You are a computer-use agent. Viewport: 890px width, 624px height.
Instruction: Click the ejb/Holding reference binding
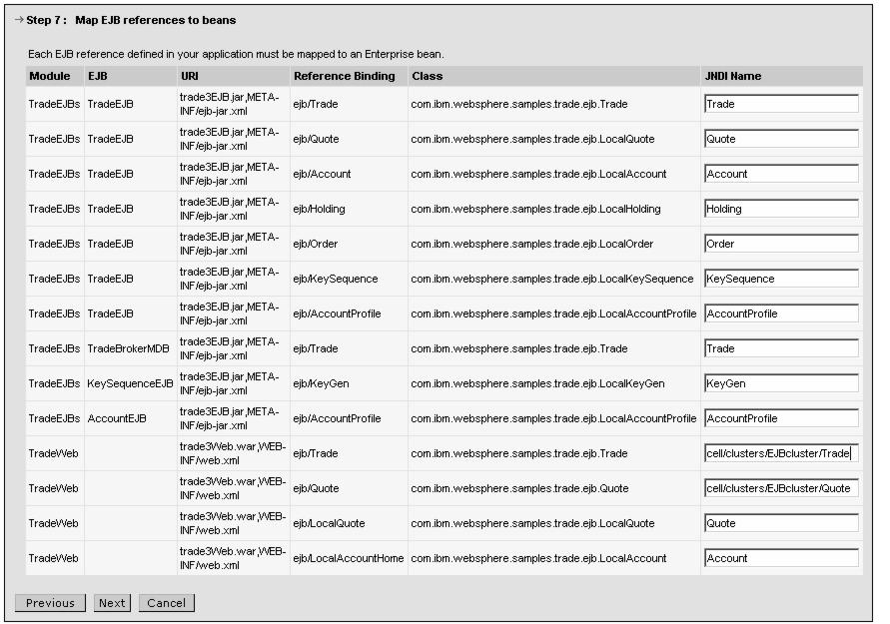pos(319,209)
